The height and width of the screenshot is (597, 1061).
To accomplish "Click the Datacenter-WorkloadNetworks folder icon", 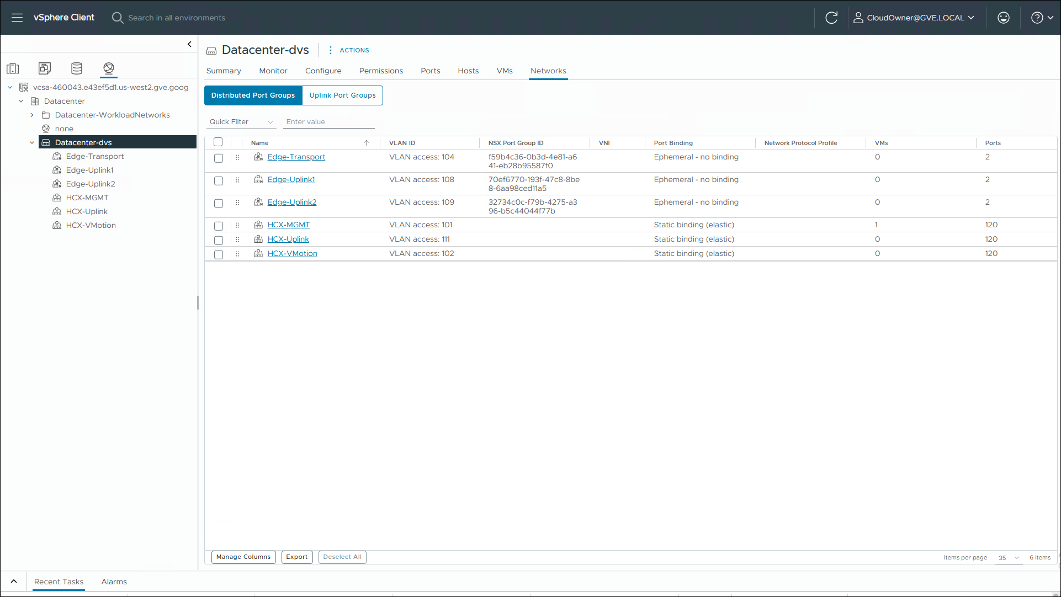I will pyautogui.click(x=46, y=115).
